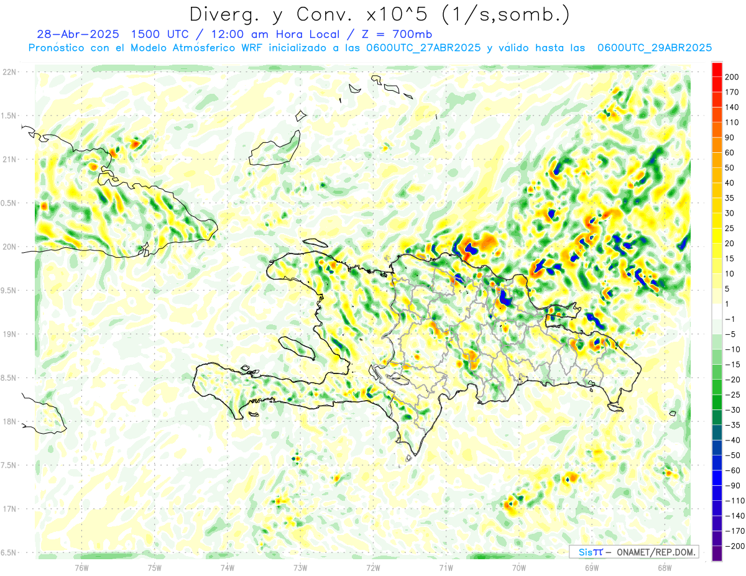Click the "18N" latitude label
This screenshot has width=746, height=576.
pos(9,421)
